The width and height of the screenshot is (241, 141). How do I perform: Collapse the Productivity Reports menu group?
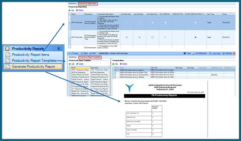coord(59,48)
